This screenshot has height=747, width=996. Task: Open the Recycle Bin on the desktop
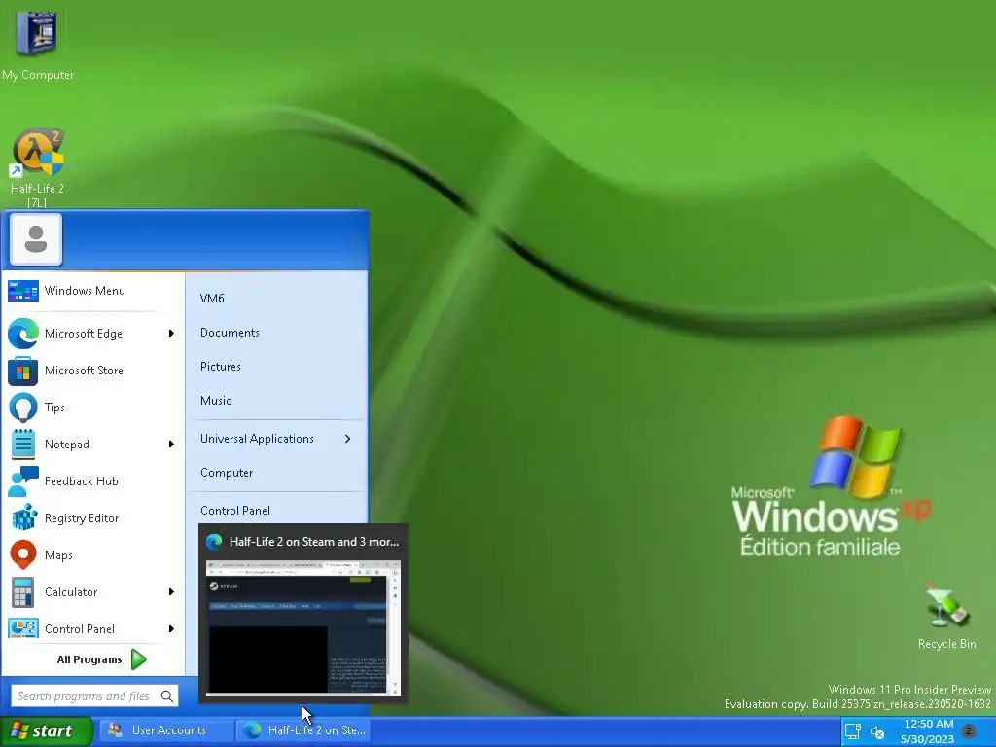(946, 616)
